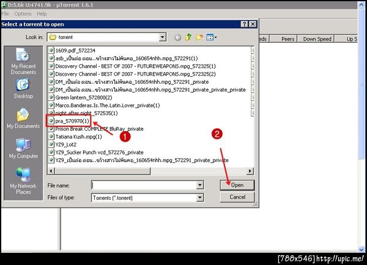Image resolution: width=367 pixels, height=265 pixels.
Task: Click the Back navigation icon
Action: click(x=177, y=37)
